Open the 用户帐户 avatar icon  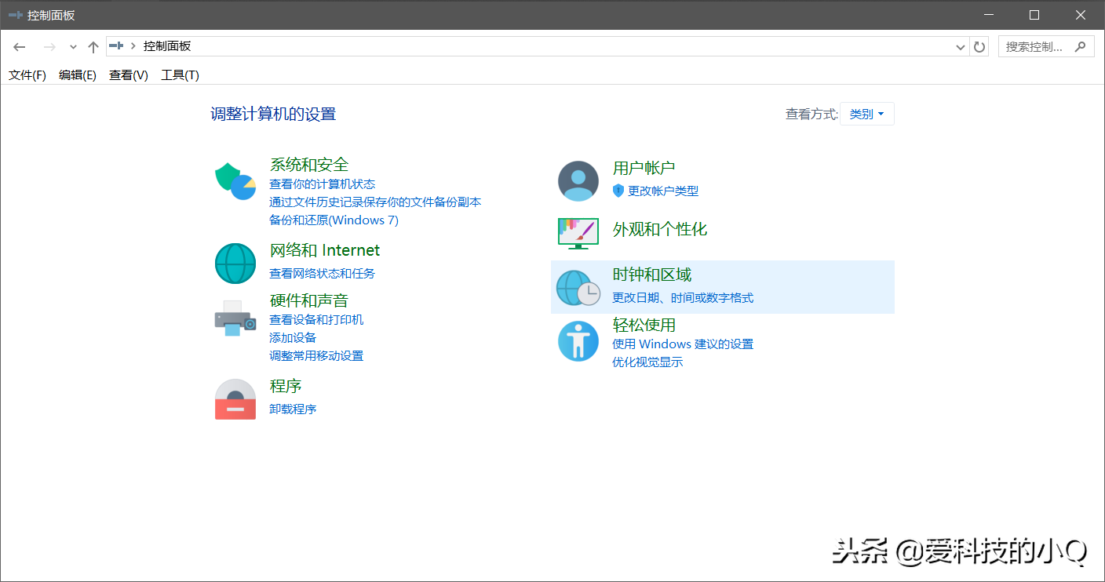coord(578,181)
